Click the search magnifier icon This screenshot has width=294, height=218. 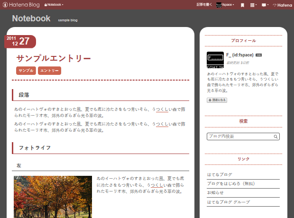tap(276, 136)
